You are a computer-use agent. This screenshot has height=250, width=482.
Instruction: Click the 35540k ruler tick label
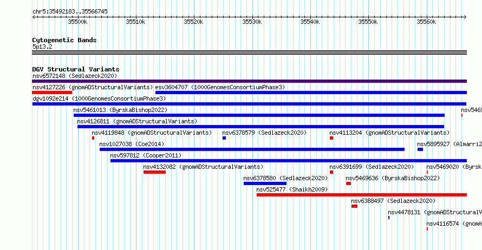(x=310, y=22)
